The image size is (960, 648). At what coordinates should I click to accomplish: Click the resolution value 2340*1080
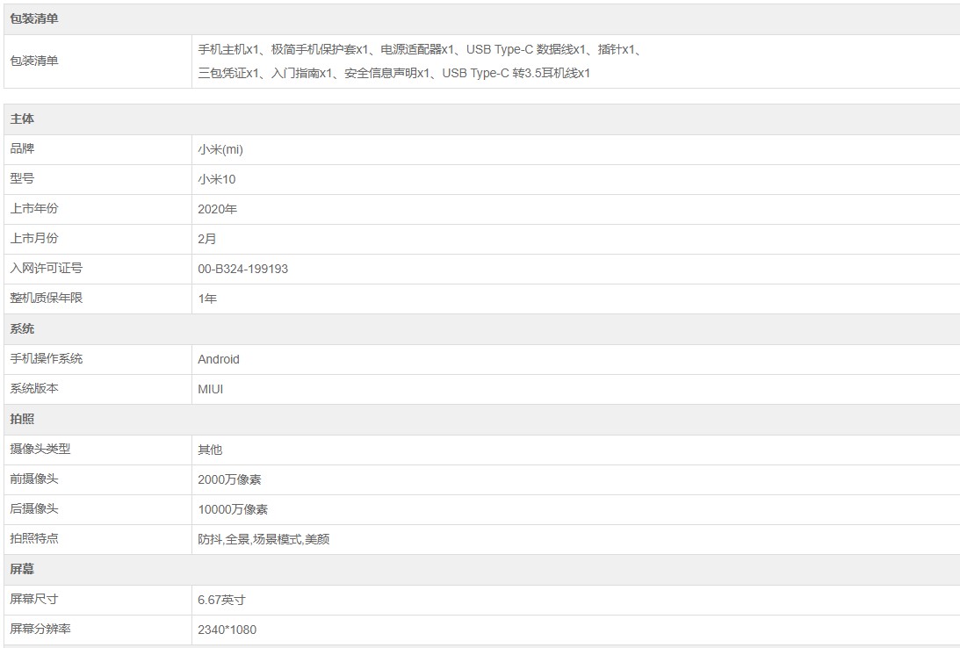coord(227,630)
